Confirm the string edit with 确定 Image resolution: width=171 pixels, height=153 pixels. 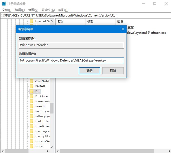(89, 71)
